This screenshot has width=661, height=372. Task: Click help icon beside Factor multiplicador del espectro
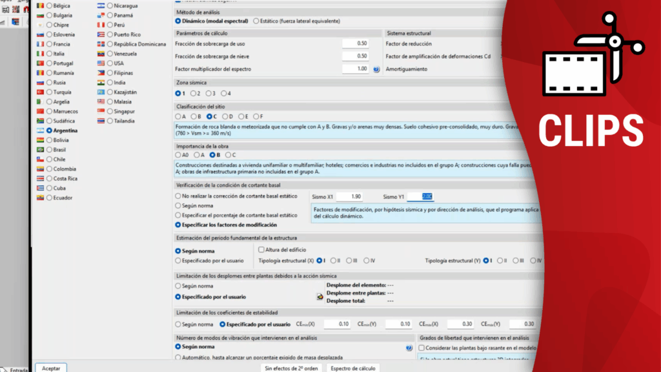click(x=376, y=68)
